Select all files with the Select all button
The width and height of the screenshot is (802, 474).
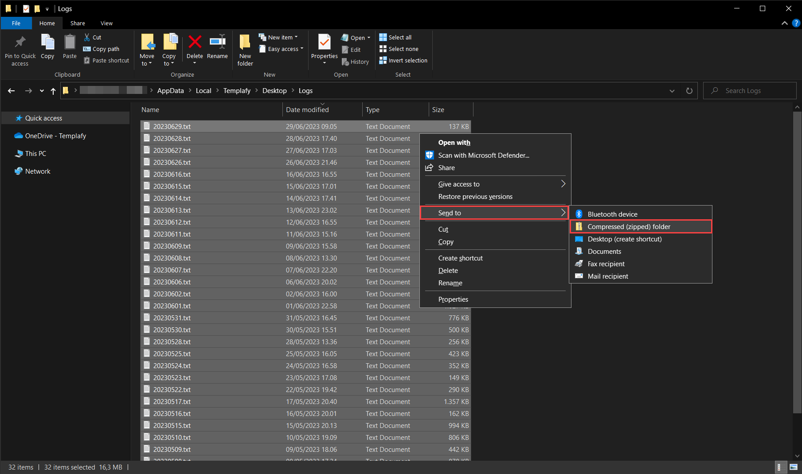click(395, 37)
